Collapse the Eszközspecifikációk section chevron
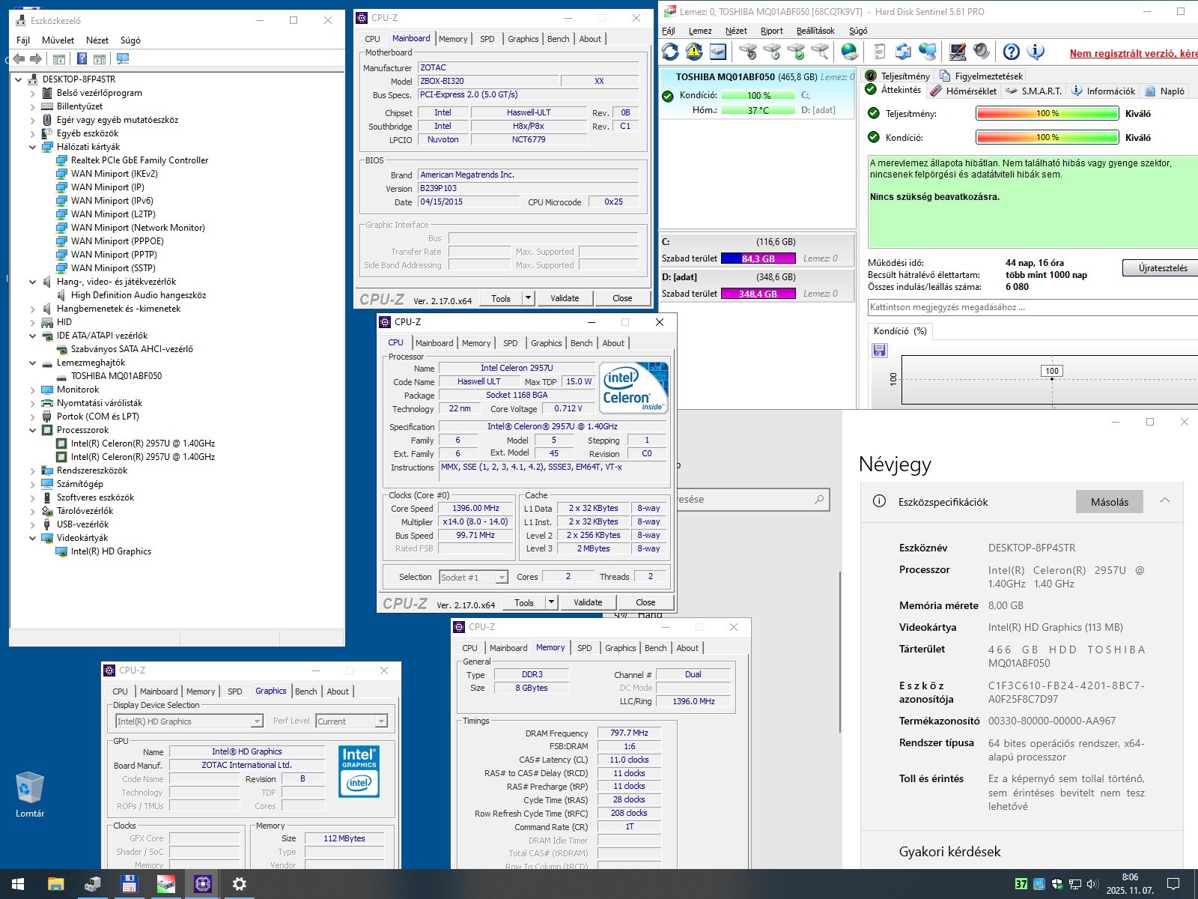 (x=1165, y=501)
